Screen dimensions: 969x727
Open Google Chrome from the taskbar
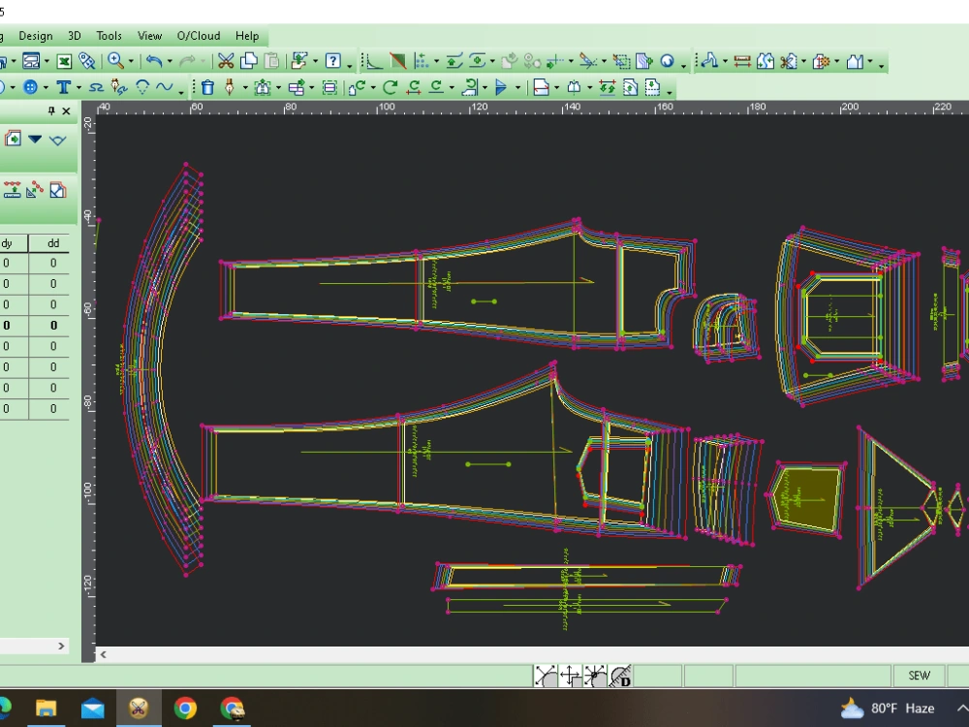pyautogui.click(x=185, y=709)
